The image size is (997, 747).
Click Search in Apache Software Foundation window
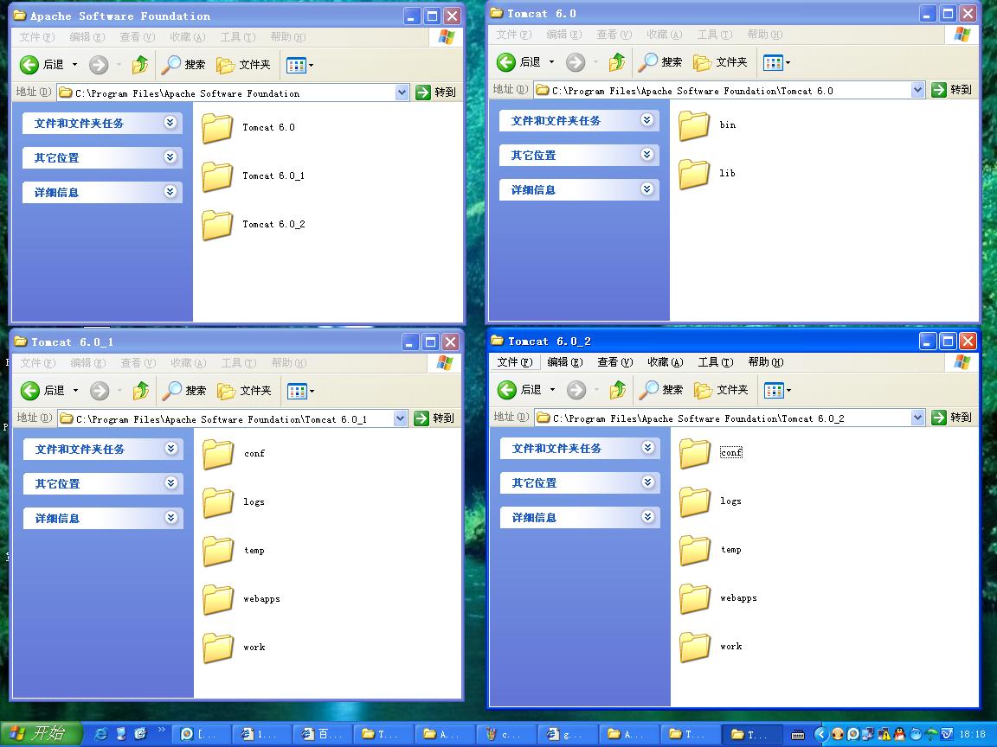pos(183,64)
